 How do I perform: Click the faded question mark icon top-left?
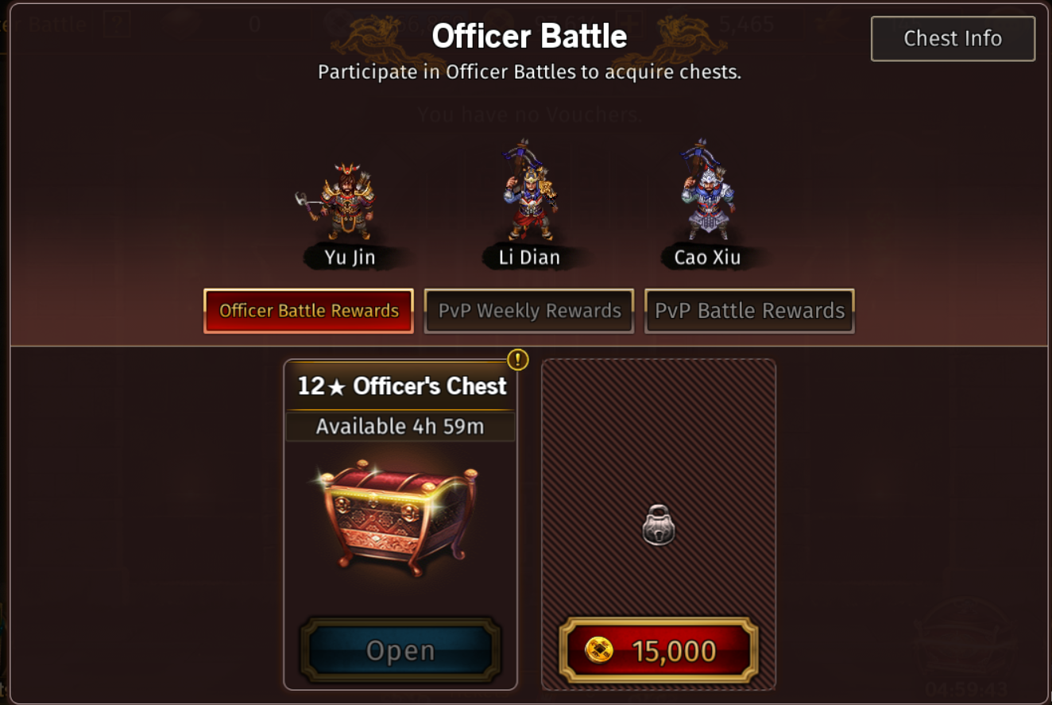click(117, 23)
